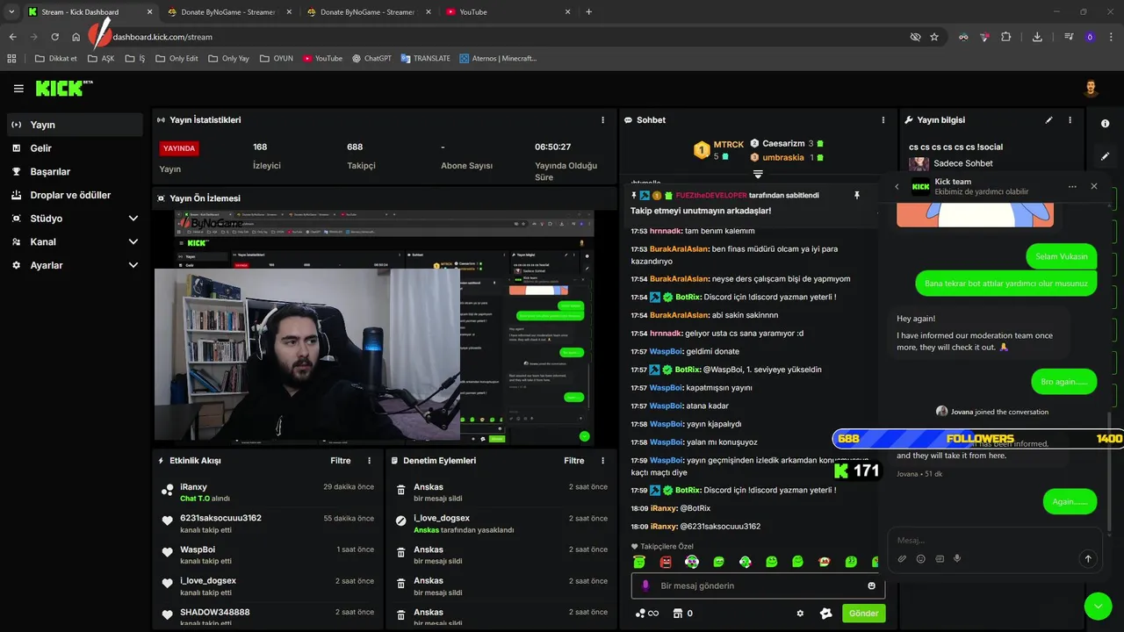Close the Kick team support chat widget

click(x=1094, y=187)
